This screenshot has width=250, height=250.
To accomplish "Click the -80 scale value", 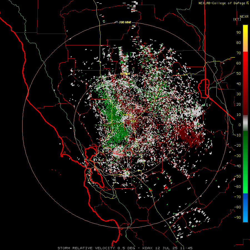I will click(x=238, y=207).
